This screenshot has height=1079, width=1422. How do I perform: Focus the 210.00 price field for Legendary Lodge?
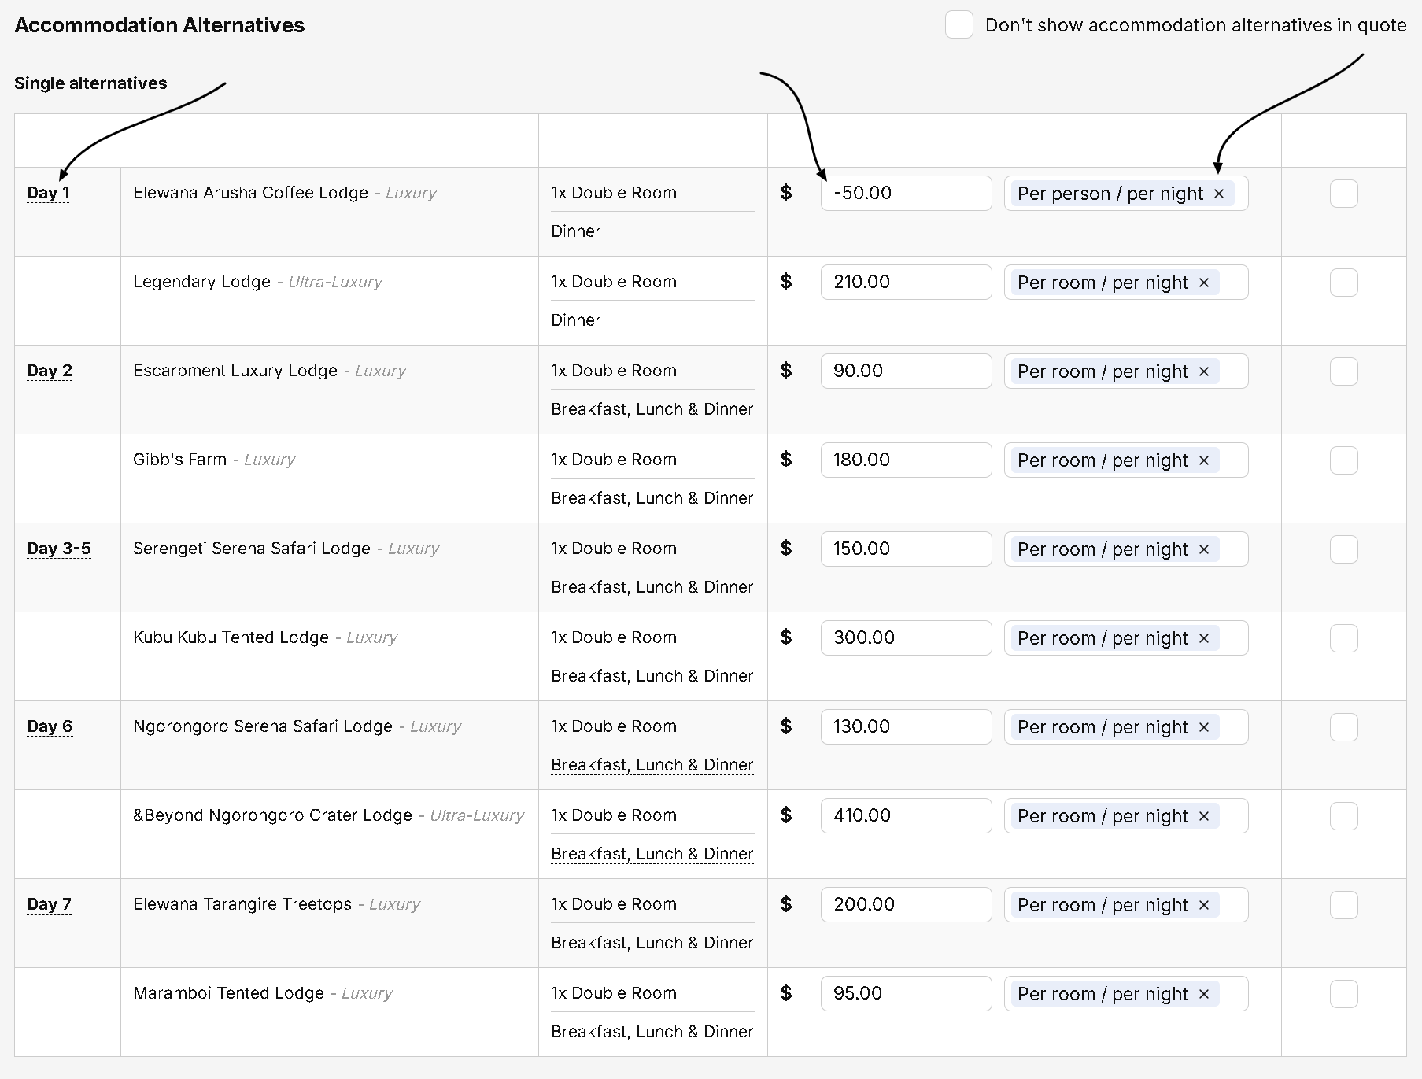coord(906,283)
